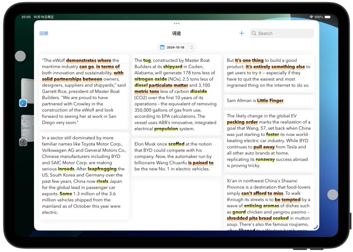Tap the three-dot multitasking control
Screen dimensions: 353x252
(x=176, y=24)
